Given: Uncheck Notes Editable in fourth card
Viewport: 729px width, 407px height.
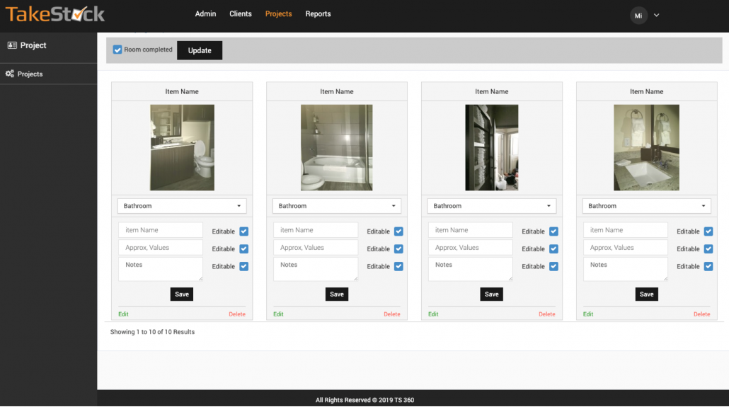Looking at the screenshot, I should (708, 266).
